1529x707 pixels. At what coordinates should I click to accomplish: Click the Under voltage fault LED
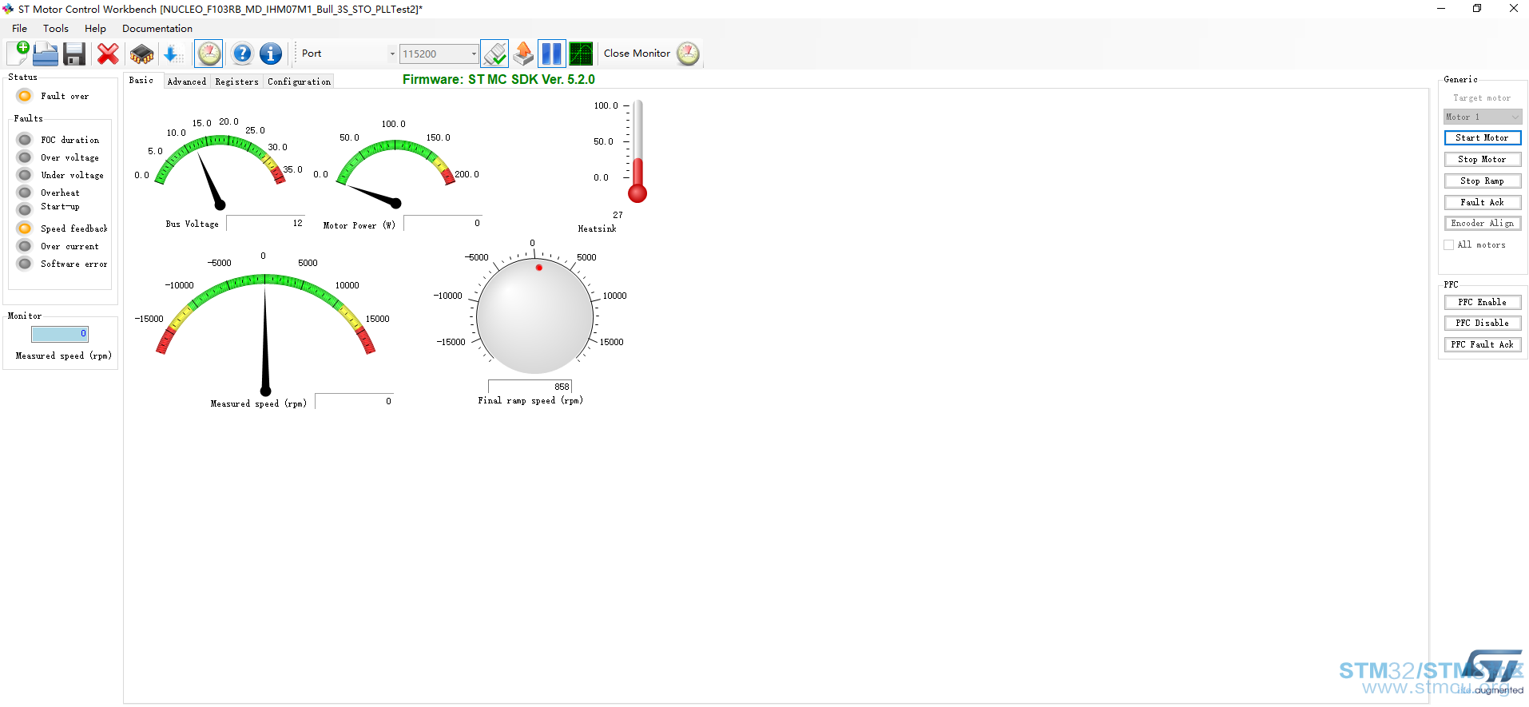(25, 175)
